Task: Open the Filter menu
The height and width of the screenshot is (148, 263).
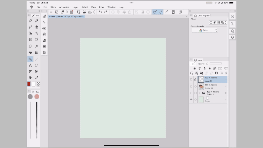Action: click(101, 7)
